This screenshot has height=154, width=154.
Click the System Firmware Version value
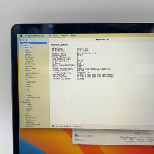(x=94, y=69)
